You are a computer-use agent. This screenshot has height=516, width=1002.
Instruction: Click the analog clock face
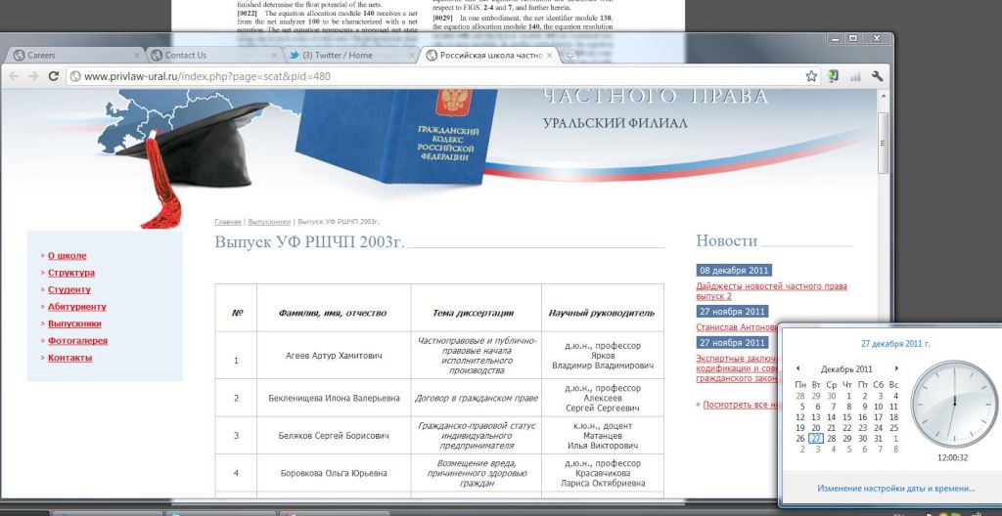click(953, 405)
